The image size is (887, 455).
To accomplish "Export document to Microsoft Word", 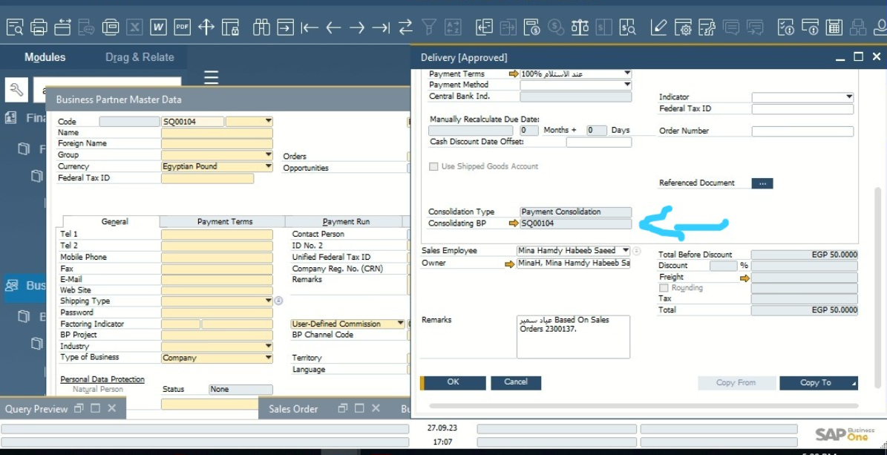I will (x=158, y=27).
